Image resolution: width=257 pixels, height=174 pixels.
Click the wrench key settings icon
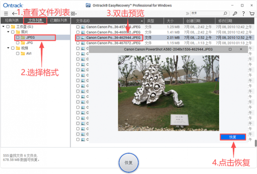235,14
